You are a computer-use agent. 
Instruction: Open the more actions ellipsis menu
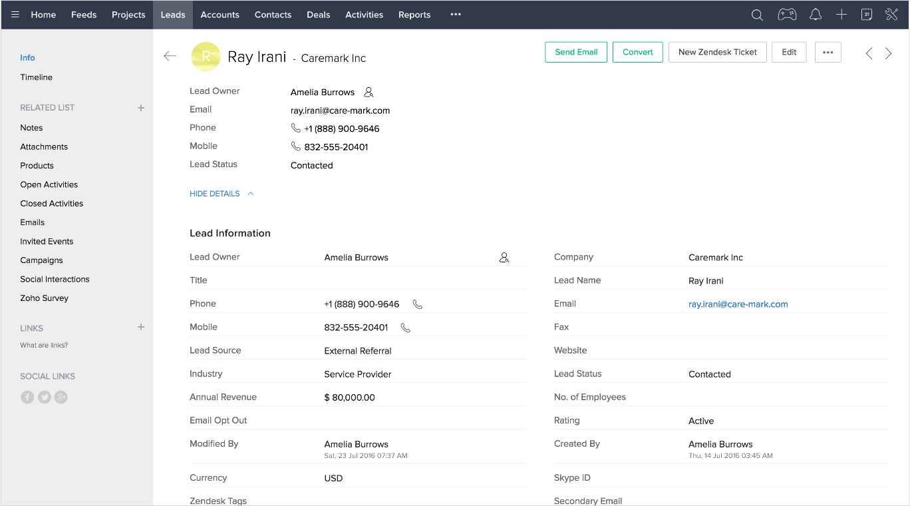tap(828, 51)
